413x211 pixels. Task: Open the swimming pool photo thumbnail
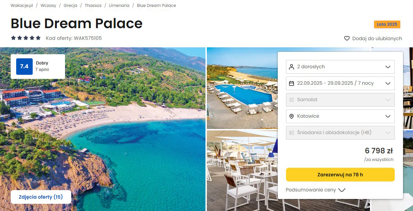pos(242,88)
